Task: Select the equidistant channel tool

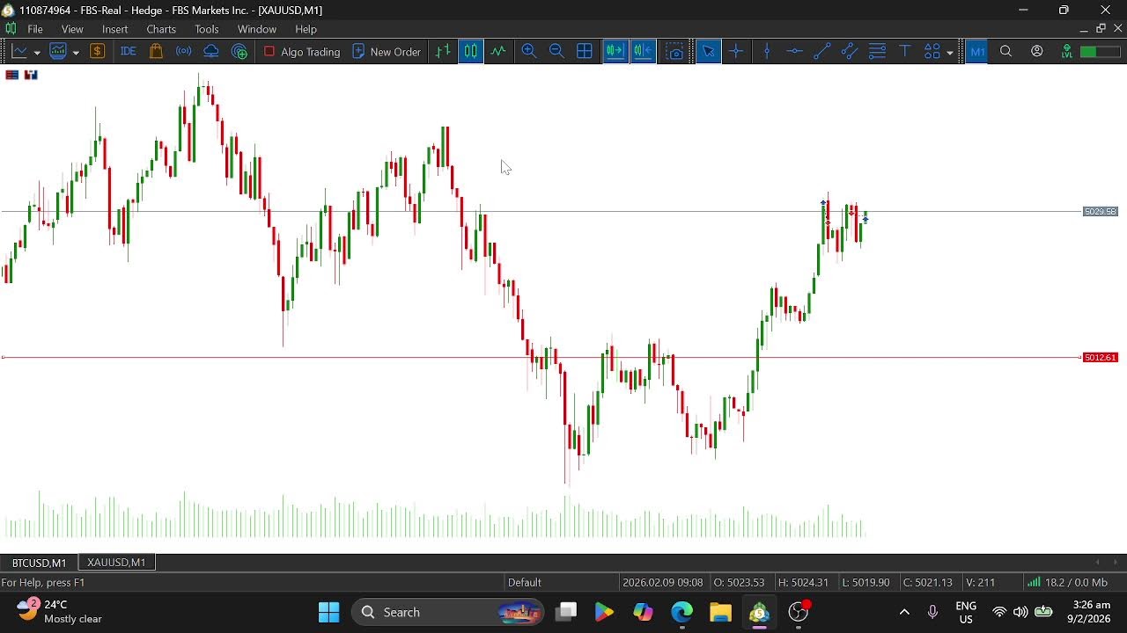Action: (850, 52)
